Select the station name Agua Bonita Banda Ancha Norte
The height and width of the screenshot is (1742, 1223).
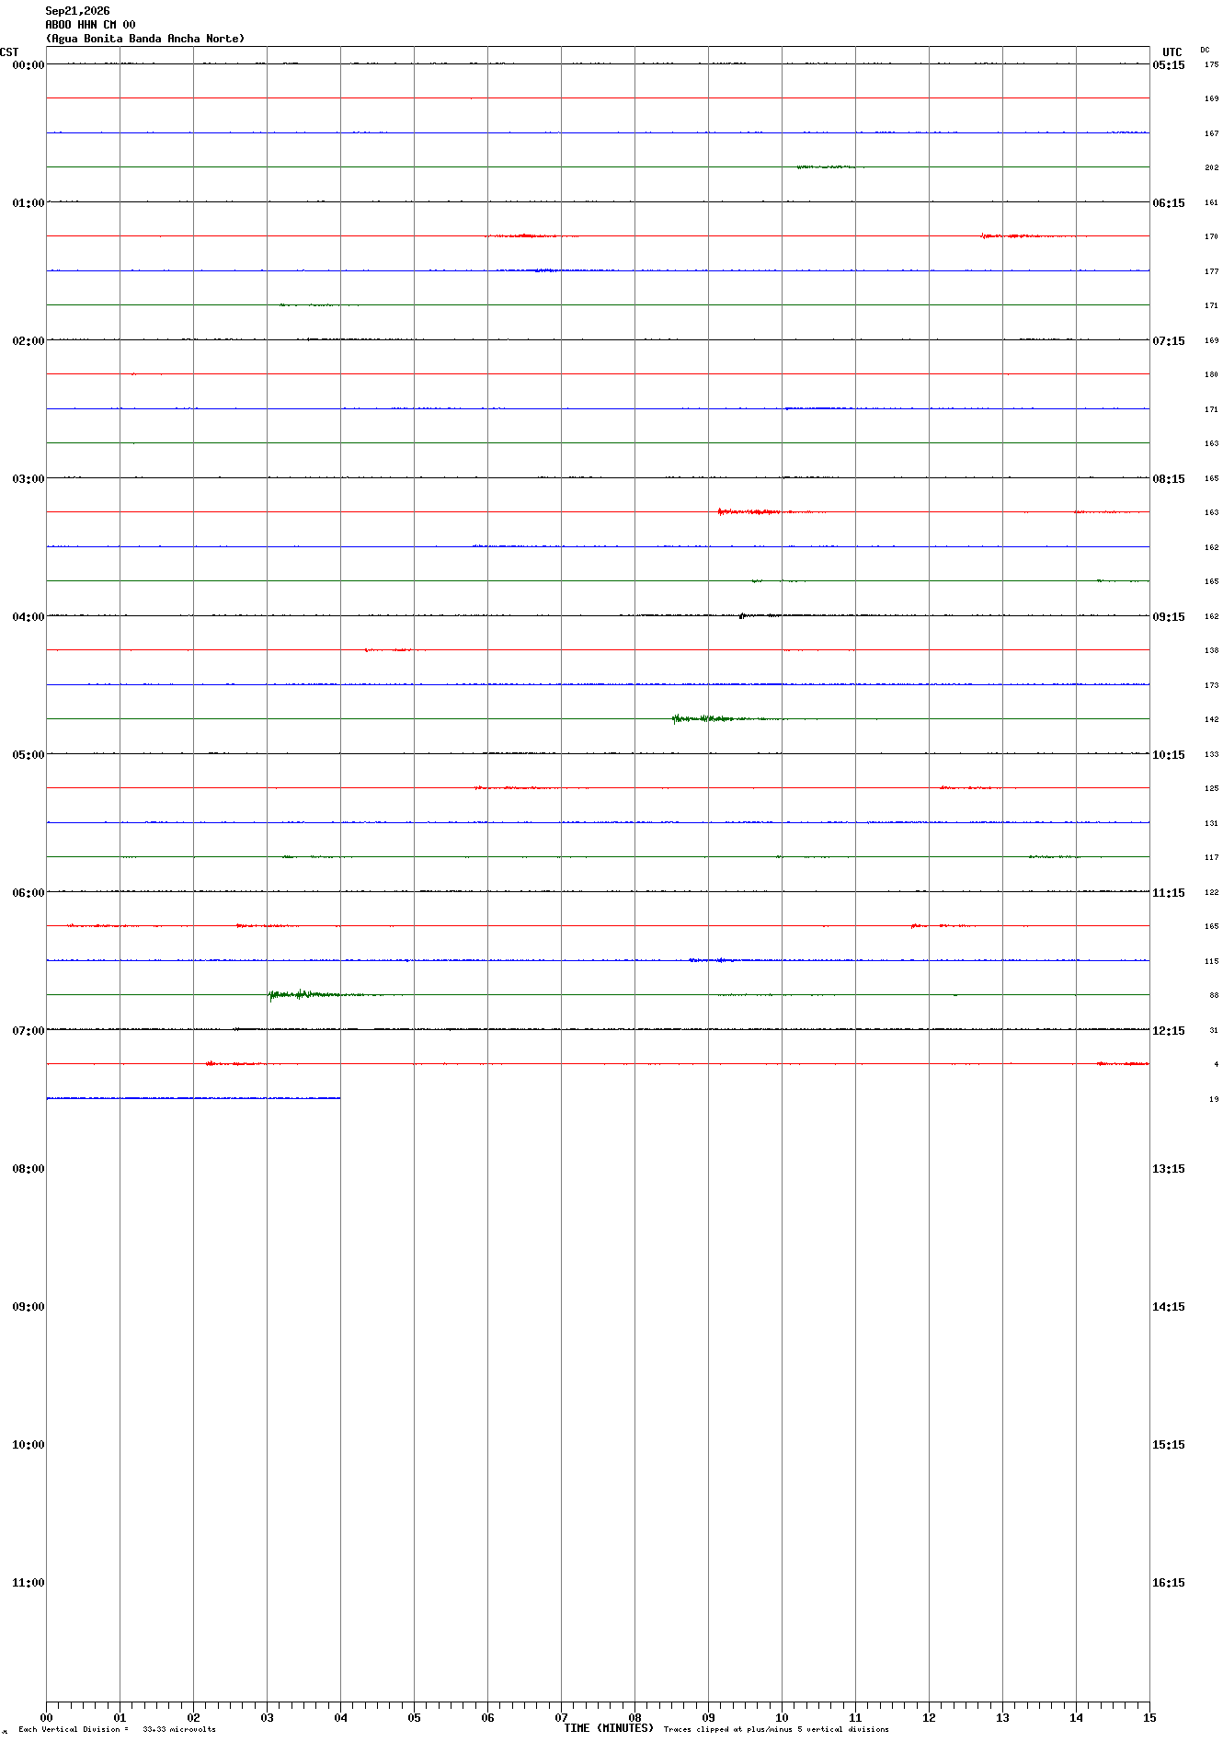tap(145, 39)
